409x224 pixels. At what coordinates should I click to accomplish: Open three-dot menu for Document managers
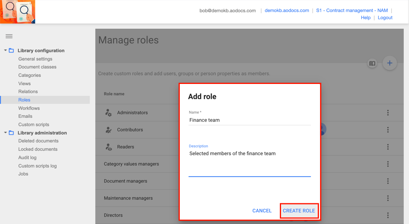pyautogui.click(x=388, y=181)
